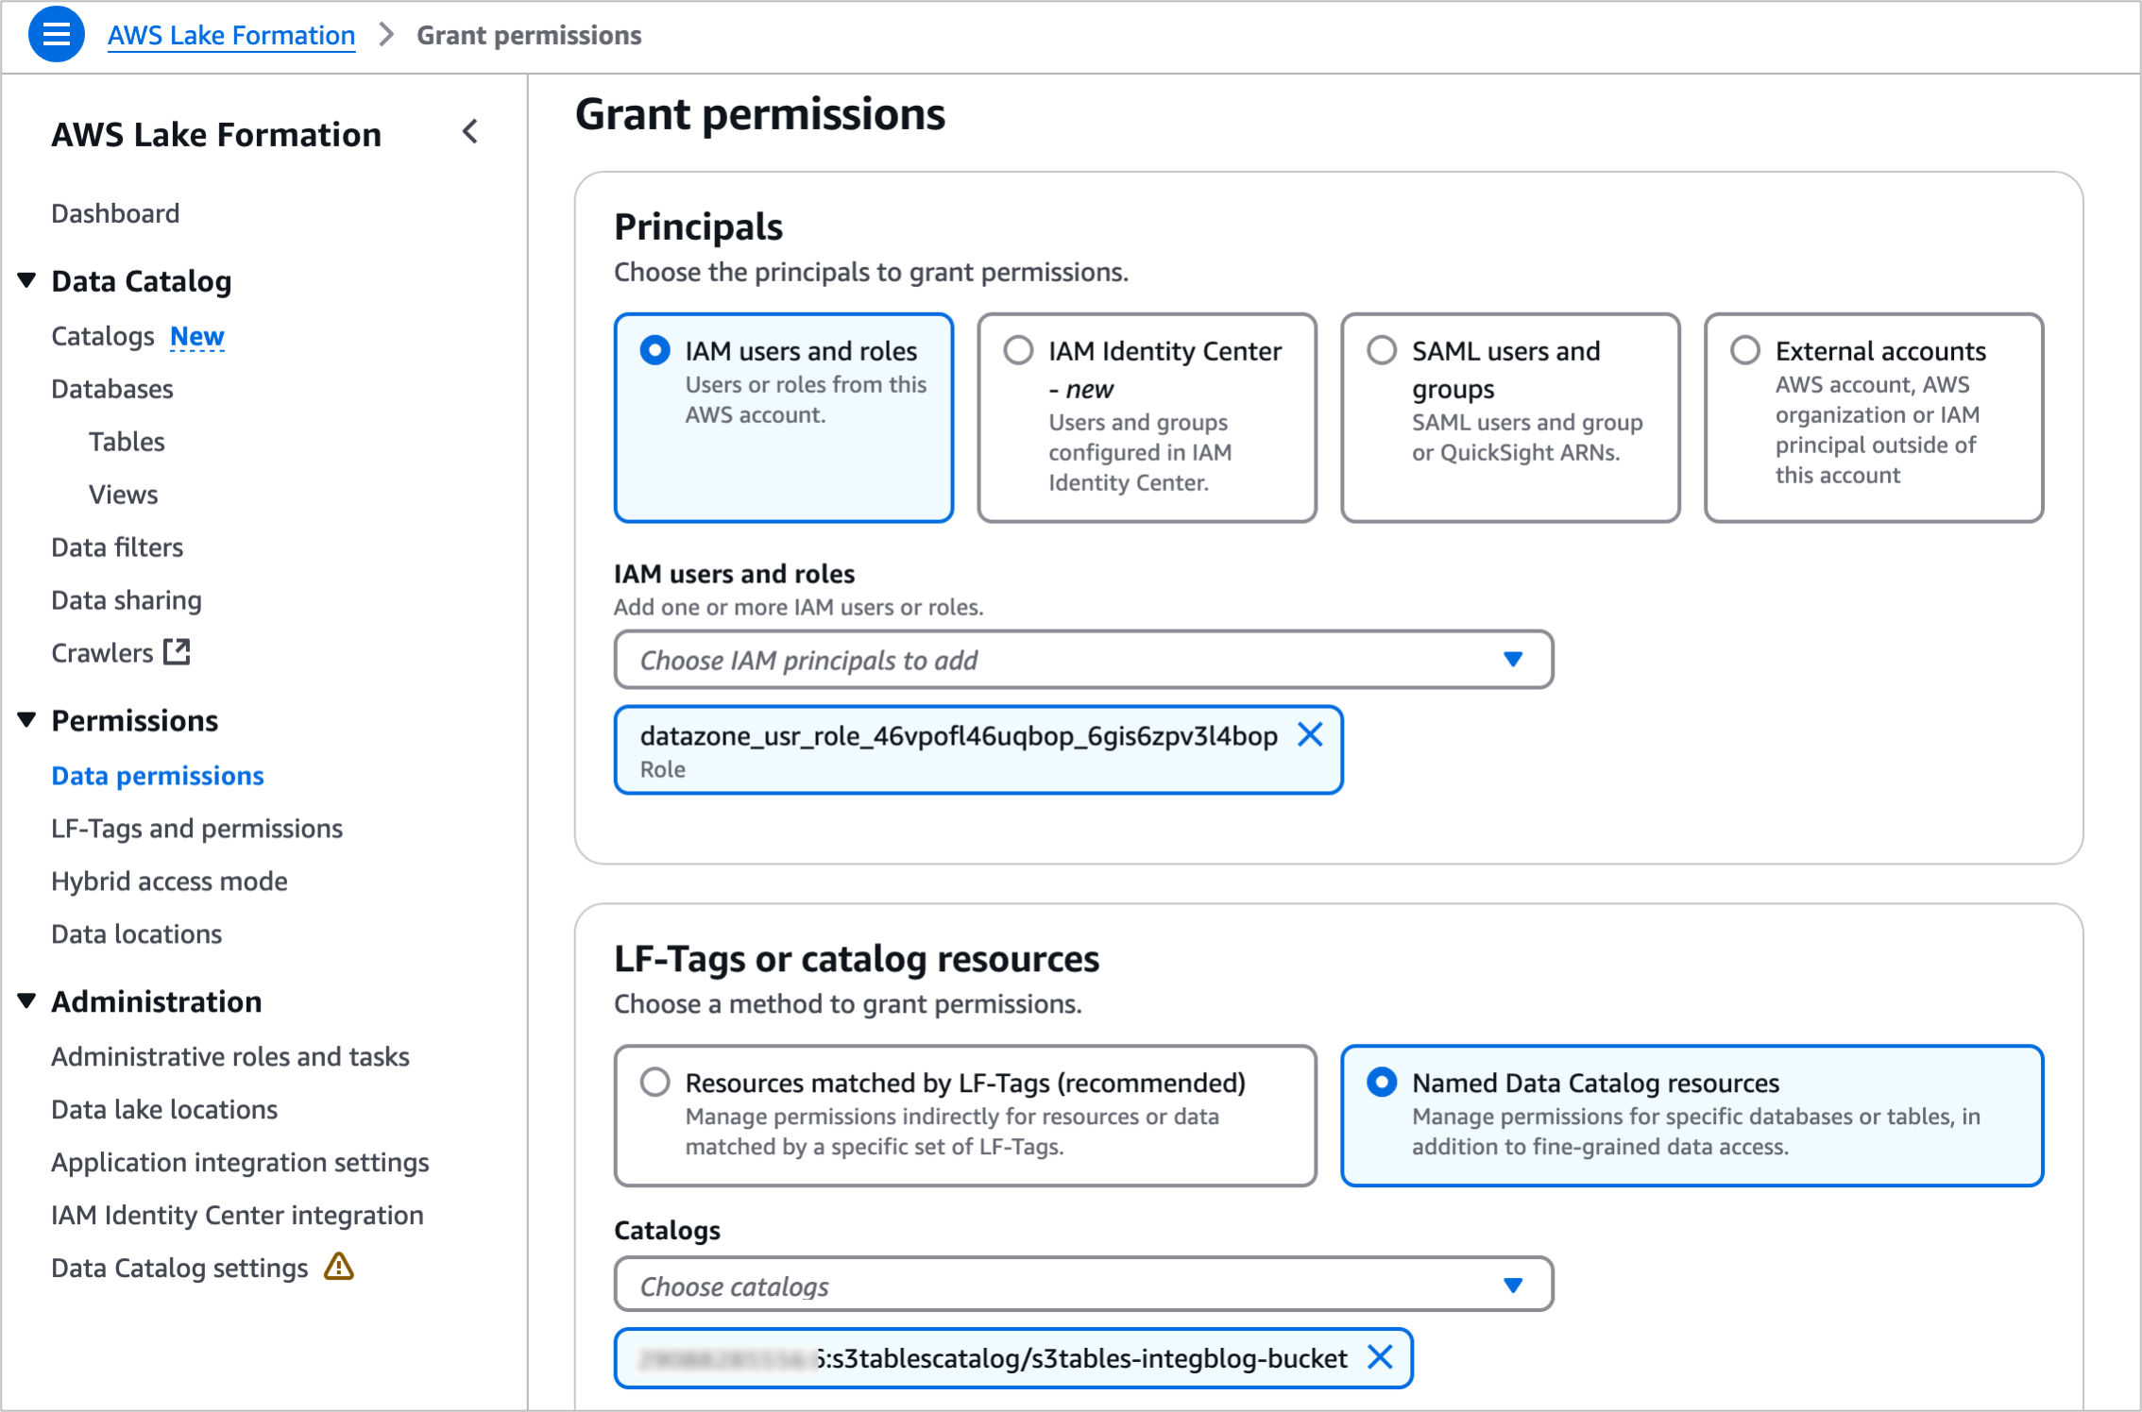The image size is (2142, 1412).
Task: Collapse the Administration navigation section
Action: (x=27, y=1001)
